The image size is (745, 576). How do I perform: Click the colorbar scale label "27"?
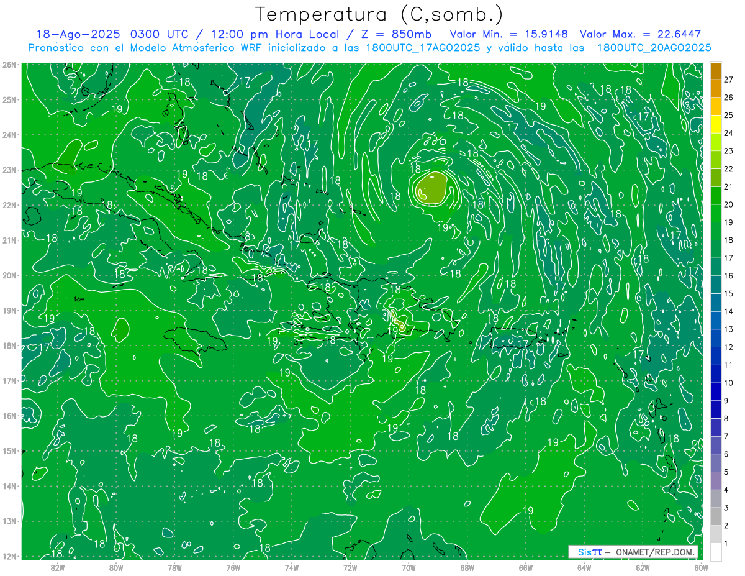point(729,80)
